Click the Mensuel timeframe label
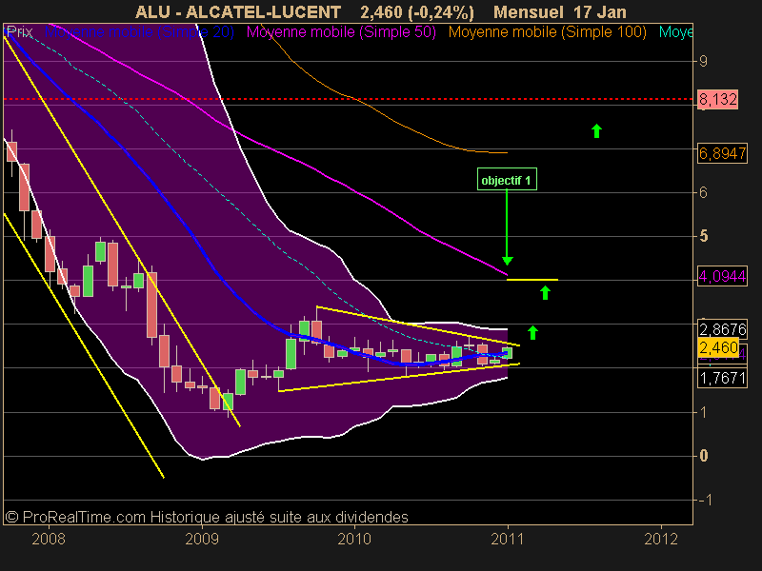Viewport: 762px width, 571px height. point(530,11)
